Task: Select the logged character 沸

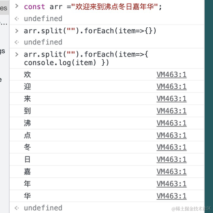Action: tap(27, 123)
